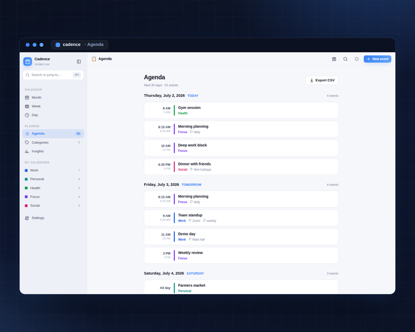Click the Social tag on Dinner with friends
The width and height of the screenshot is (415, 332).
183,170
